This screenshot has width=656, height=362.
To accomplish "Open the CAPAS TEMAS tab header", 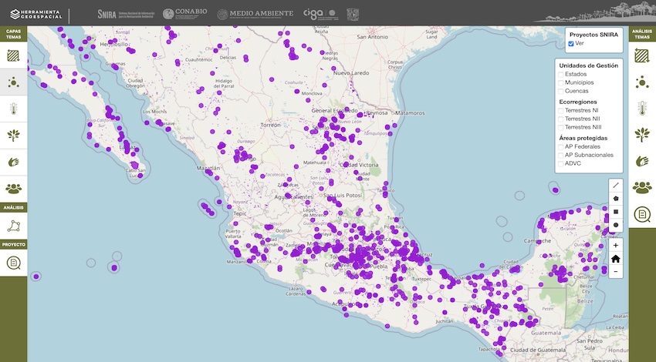I will click(13, 33).
